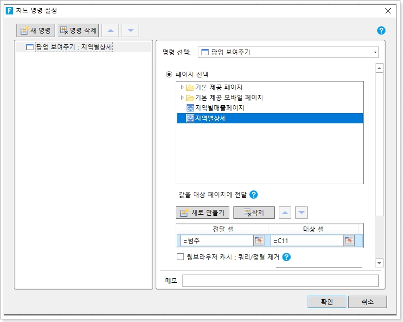
Task: Click cell picker icon for 대상 셀 field
Action: 349,240
